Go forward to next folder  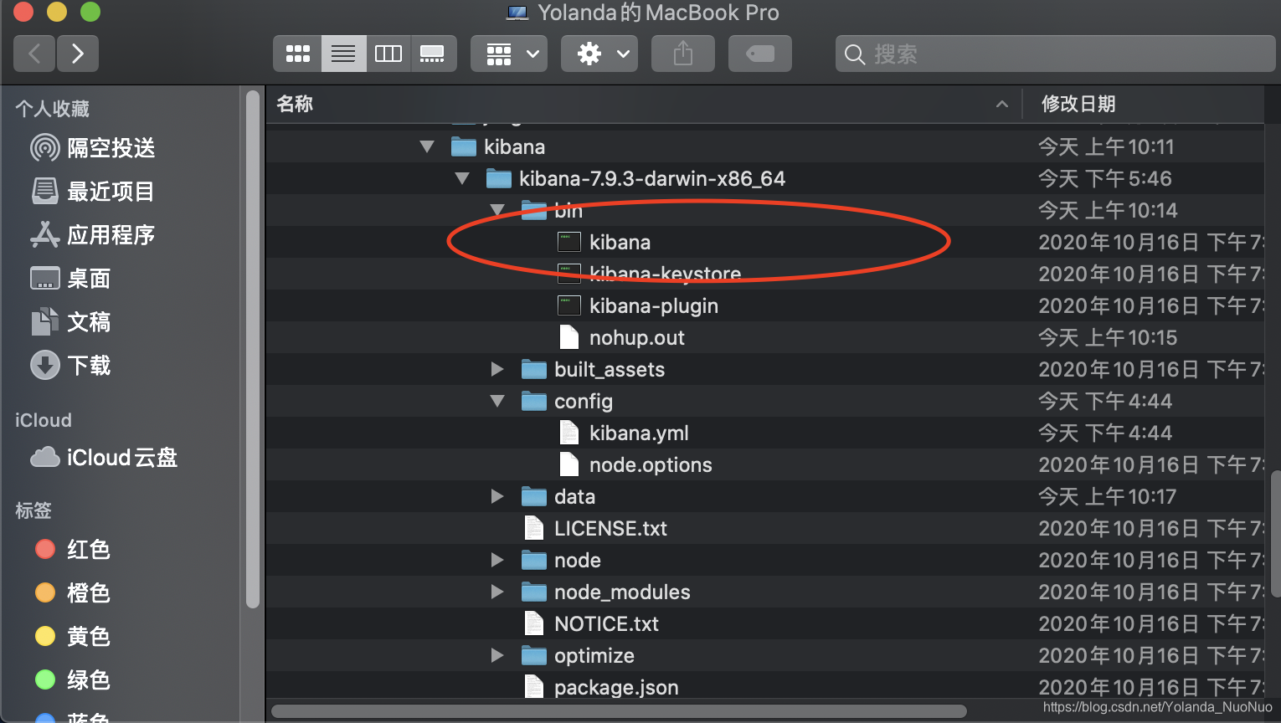pos(78,54)
